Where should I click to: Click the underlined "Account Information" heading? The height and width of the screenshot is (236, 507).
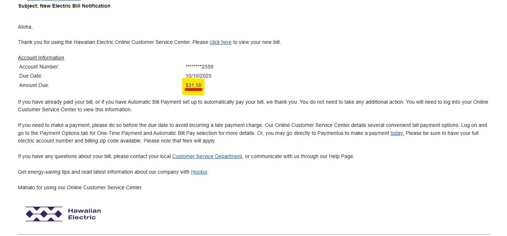coord(41,58)
